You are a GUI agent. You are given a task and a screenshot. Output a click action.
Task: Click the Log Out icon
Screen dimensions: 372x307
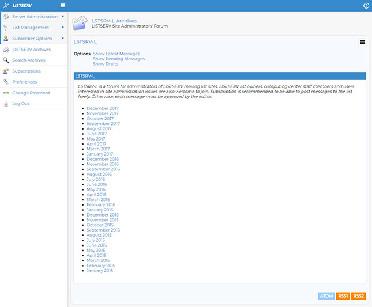6,104
